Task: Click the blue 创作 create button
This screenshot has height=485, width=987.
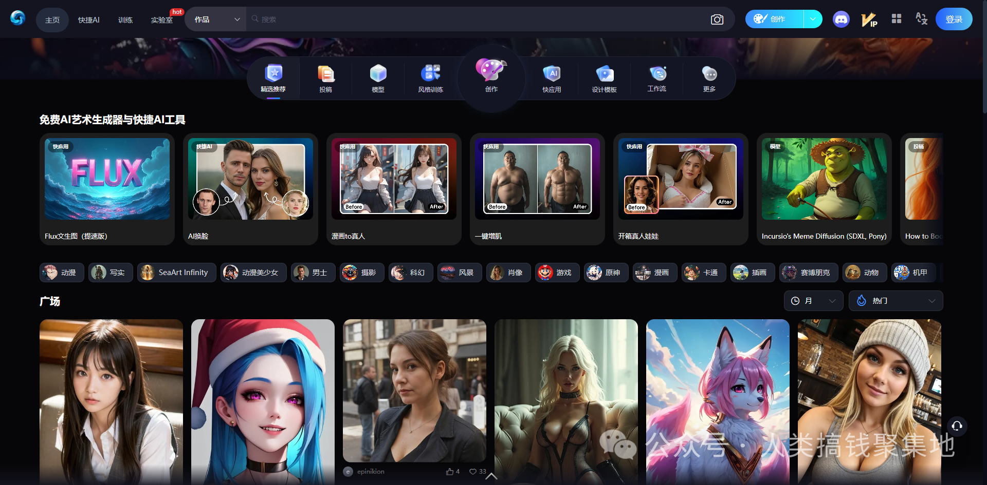Action: pos(774,20)
